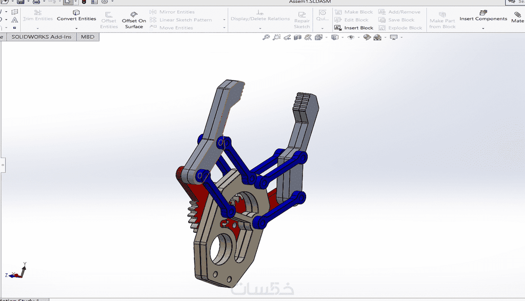Click the Insert Block tool
This screenshot has width=525, height=301.
coord(354,28)
